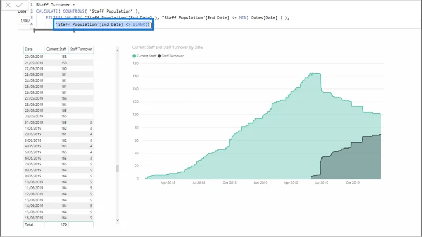422x237 pixels.
Task: Click the right handle of date slicer
Action: tap(74, 31)
